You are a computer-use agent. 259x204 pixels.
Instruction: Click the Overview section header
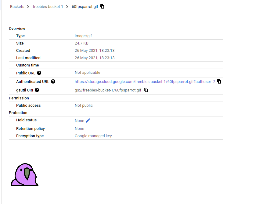tap(17, 29)
